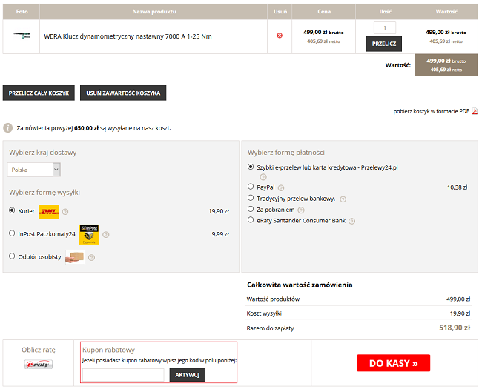Image resolution: width=482 pixels, height=389 pixels.
Task: Click the coupon code input field
Action: tap(123, 375)
